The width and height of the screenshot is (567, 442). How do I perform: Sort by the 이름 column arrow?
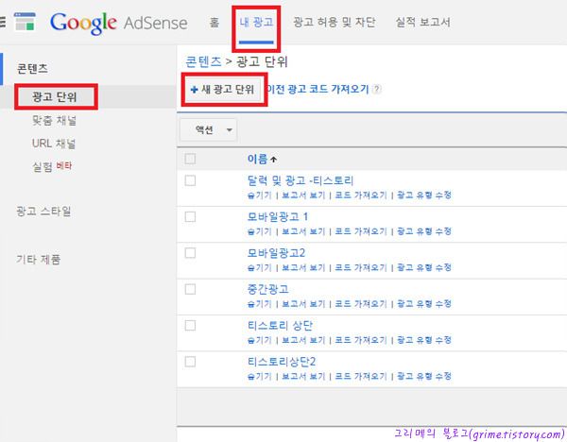274,159
